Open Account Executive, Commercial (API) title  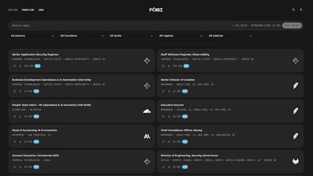(35, 155)
